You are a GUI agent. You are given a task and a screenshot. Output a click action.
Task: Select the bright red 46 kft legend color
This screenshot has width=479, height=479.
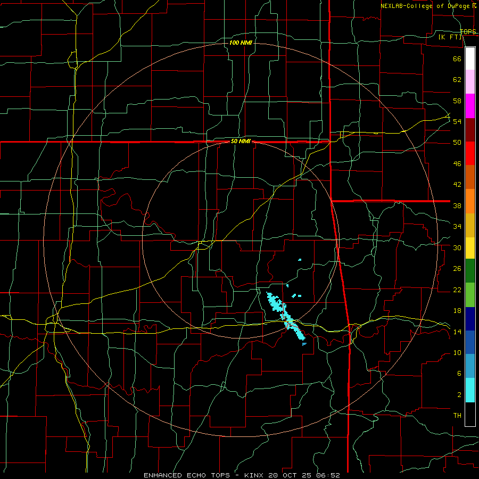tap(470, 153)
